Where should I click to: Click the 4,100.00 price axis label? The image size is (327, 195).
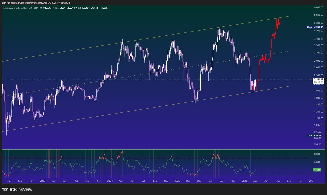[318, 39]
